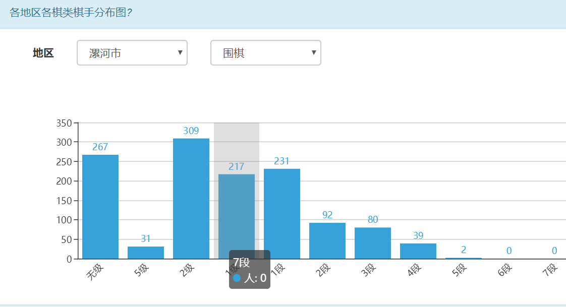Click the 5级 bar showing 31
Viewport: 566px width, 307px height.
[x=146, y=253]
